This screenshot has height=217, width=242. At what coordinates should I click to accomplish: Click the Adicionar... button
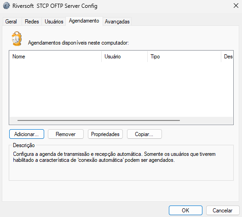click(x=27, y=134)
